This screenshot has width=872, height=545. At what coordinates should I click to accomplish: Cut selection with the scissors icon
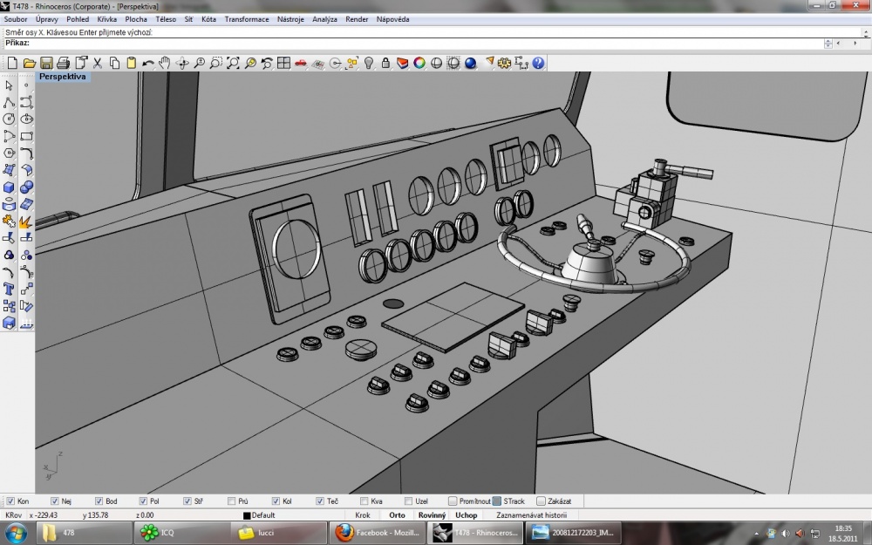click(98, 63)
